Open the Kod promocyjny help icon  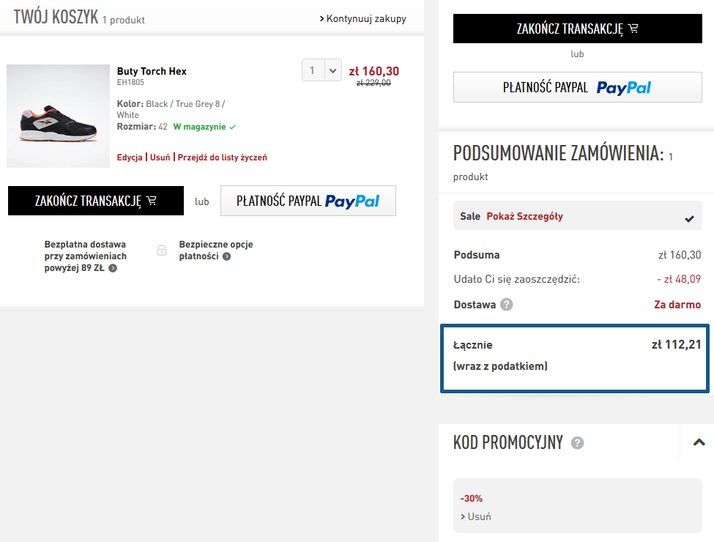click(577, 442)
